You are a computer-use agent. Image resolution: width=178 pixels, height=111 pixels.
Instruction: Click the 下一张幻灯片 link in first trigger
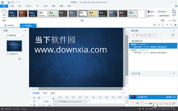pos(142,44)
